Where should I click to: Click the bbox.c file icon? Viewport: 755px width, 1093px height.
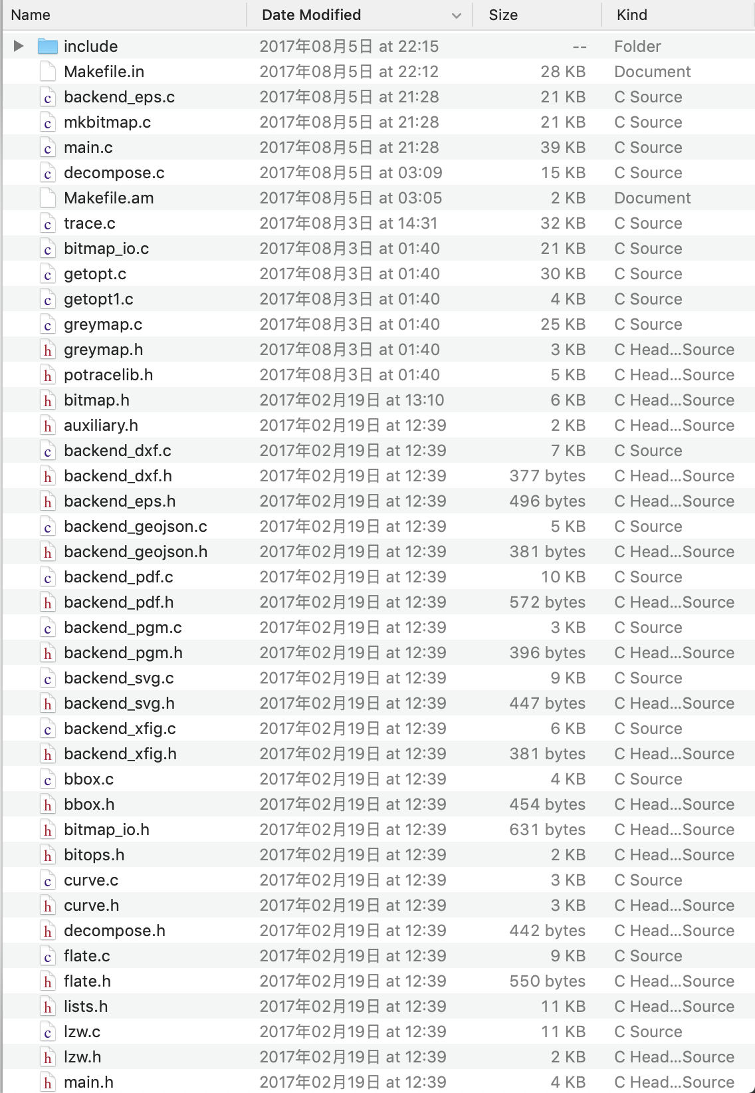pos(48,779)
